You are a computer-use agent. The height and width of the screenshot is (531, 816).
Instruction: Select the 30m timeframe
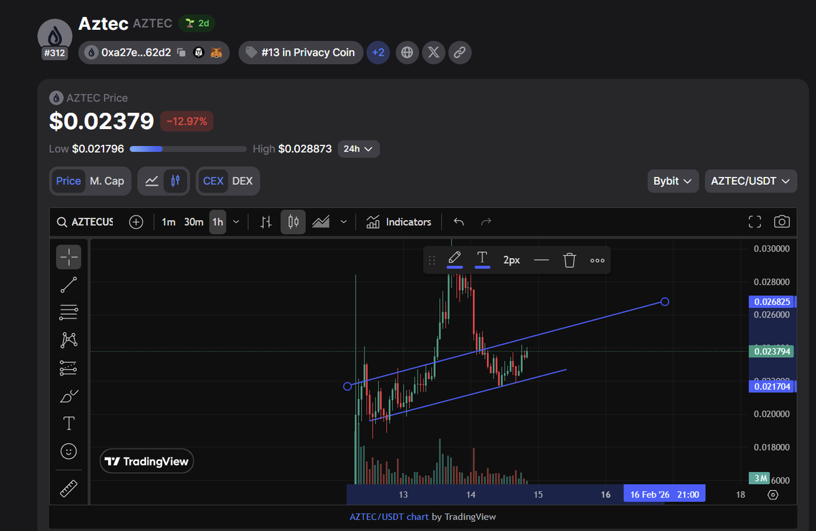point(194,222)
